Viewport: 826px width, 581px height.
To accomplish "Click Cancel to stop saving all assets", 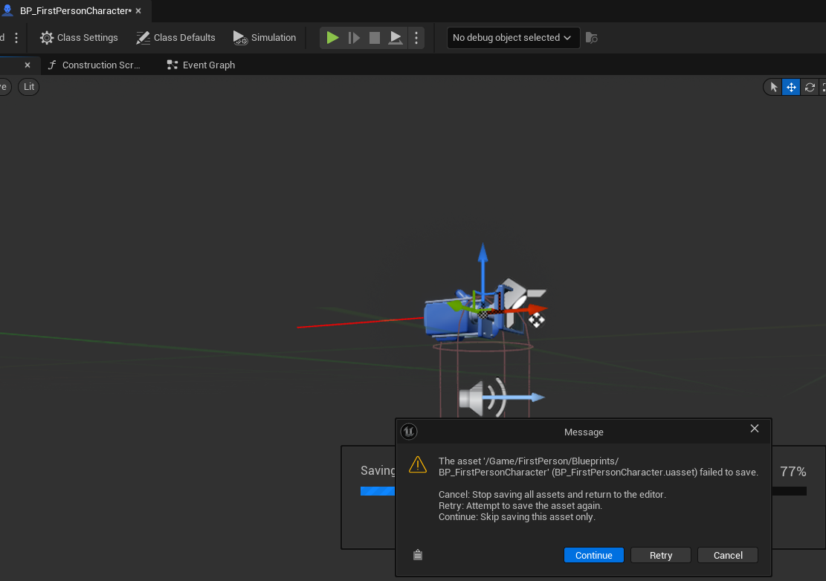I will (728, 555).
